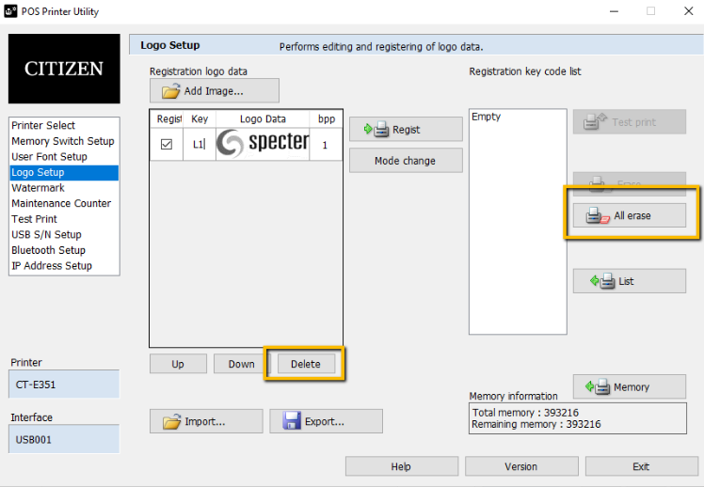The width and height of the screenshot is (704, 487).
Task: Open IP Address Setup page
Action: coord(52,266)
